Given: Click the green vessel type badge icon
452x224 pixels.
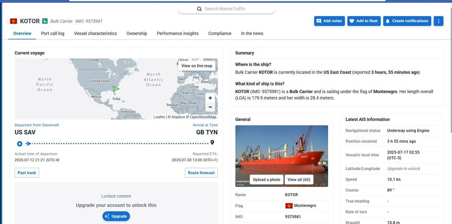Looking at the screenshot, I should pos(45,21).
